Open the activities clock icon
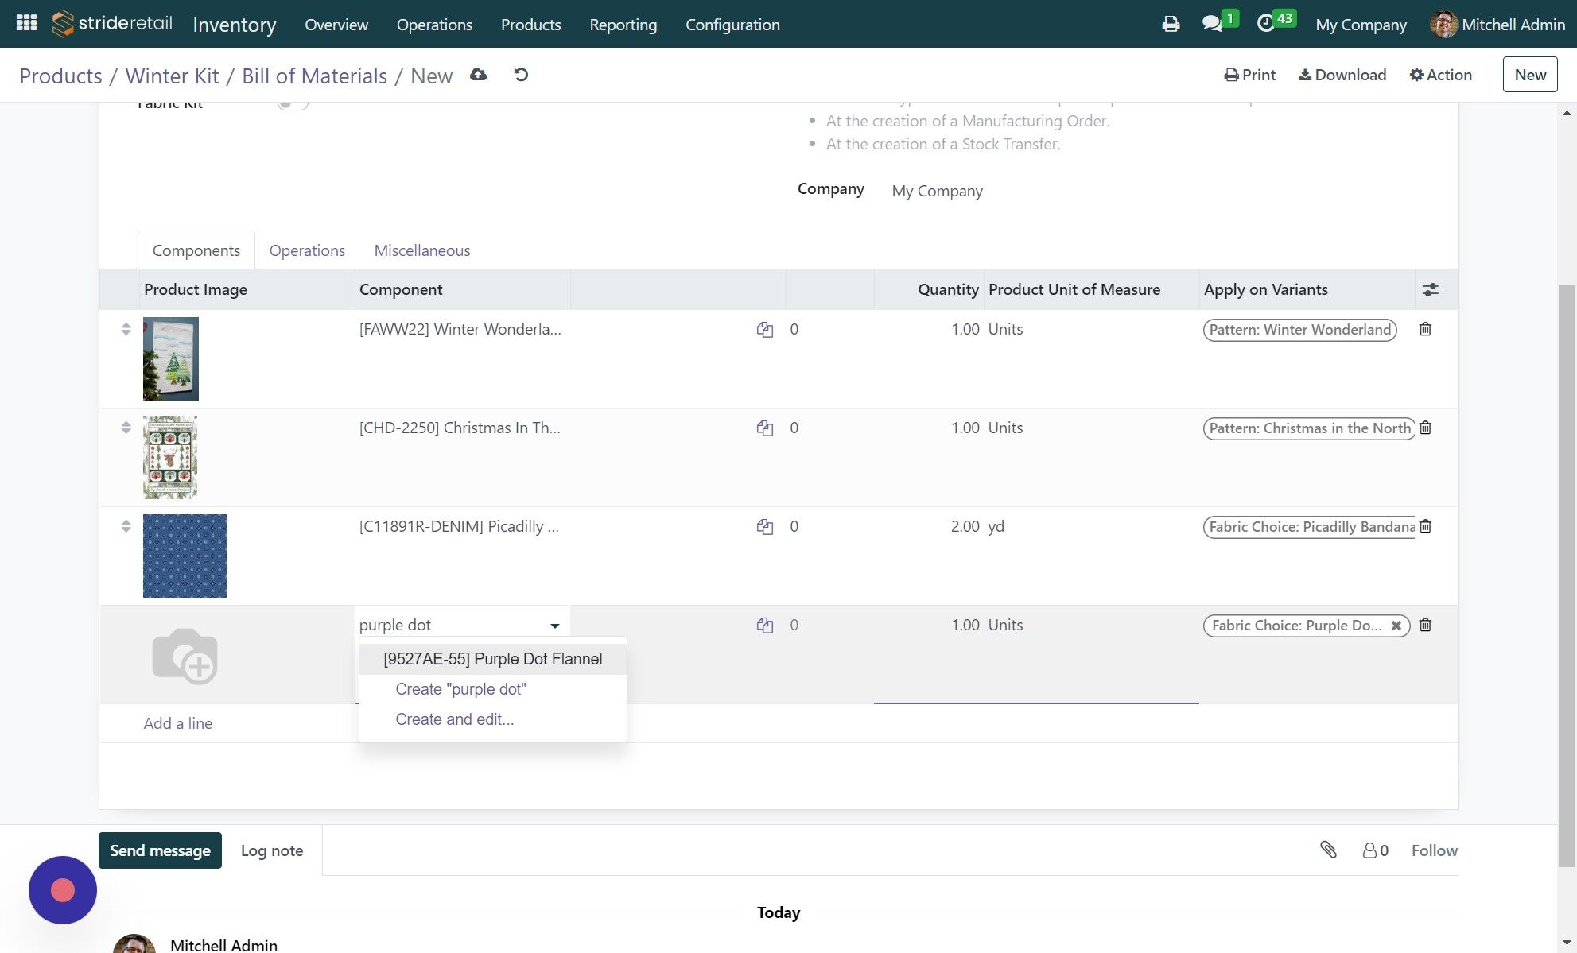1577x953 pixels. coord(1266,24)
